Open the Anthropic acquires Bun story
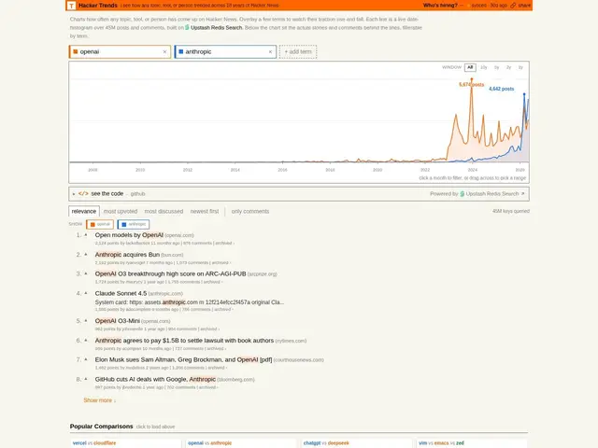The width and height of the screenshot is (598, 448). pos(127,255)
